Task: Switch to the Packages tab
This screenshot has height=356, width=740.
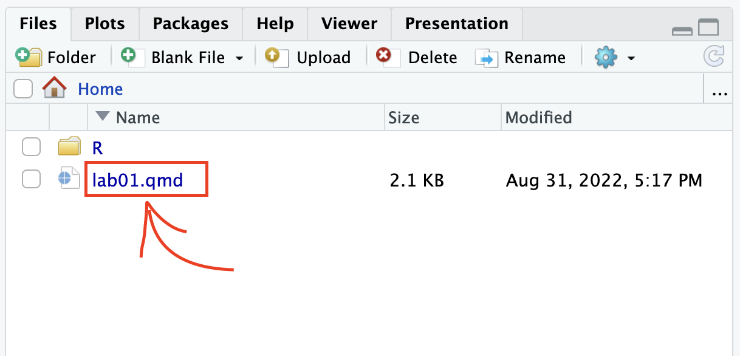Action: click(191, 24)
